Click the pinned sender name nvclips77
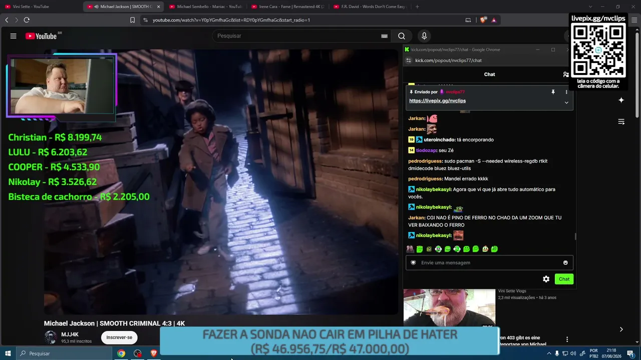The height and width of the screenshot is (360, 641). click(455, 92)
